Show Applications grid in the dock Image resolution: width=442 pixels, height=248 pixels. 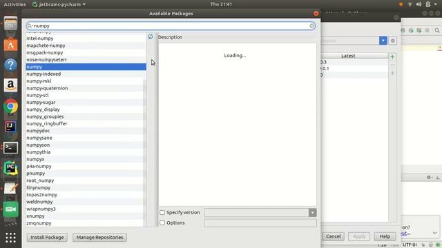coord(11,238)
